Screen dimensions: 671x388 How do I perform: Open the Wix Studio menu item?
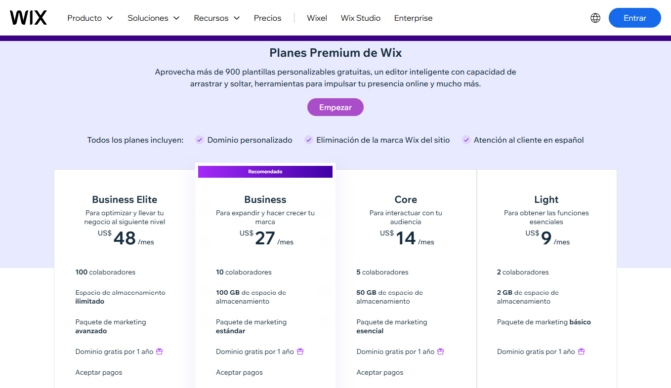(361, 18)
